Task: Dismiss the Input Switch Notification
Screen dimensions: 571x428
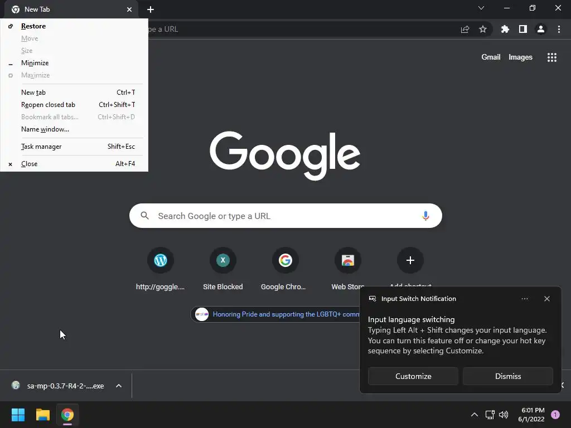Action: click(507, 376)
